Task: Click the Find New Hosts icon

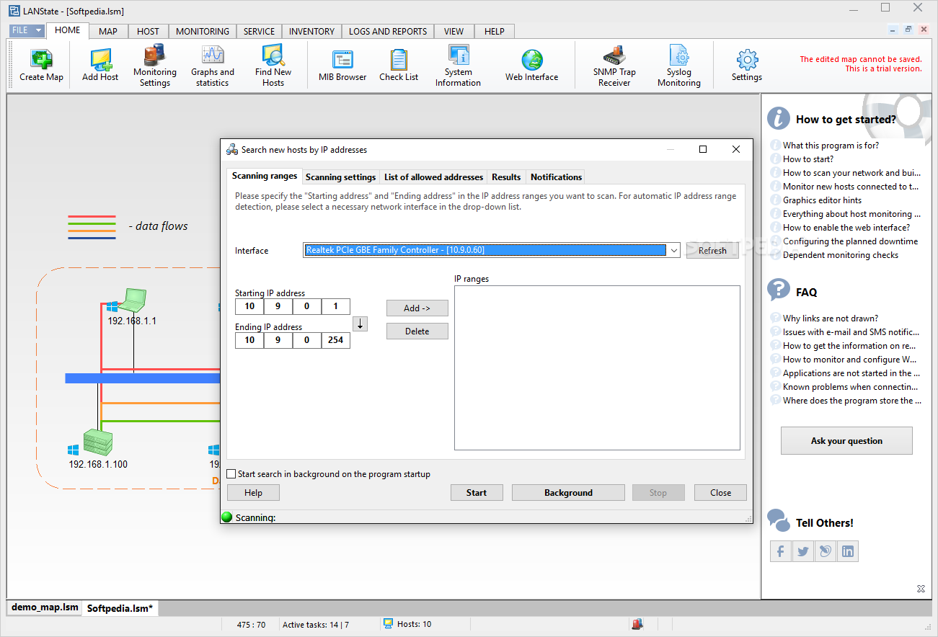Action: [x=273, y=55]
